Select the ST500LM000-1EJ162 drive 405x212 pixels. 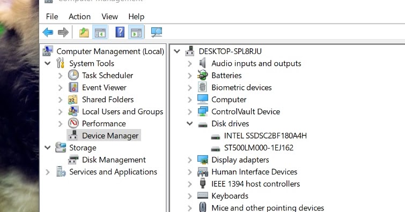click(x=259, y=148)
